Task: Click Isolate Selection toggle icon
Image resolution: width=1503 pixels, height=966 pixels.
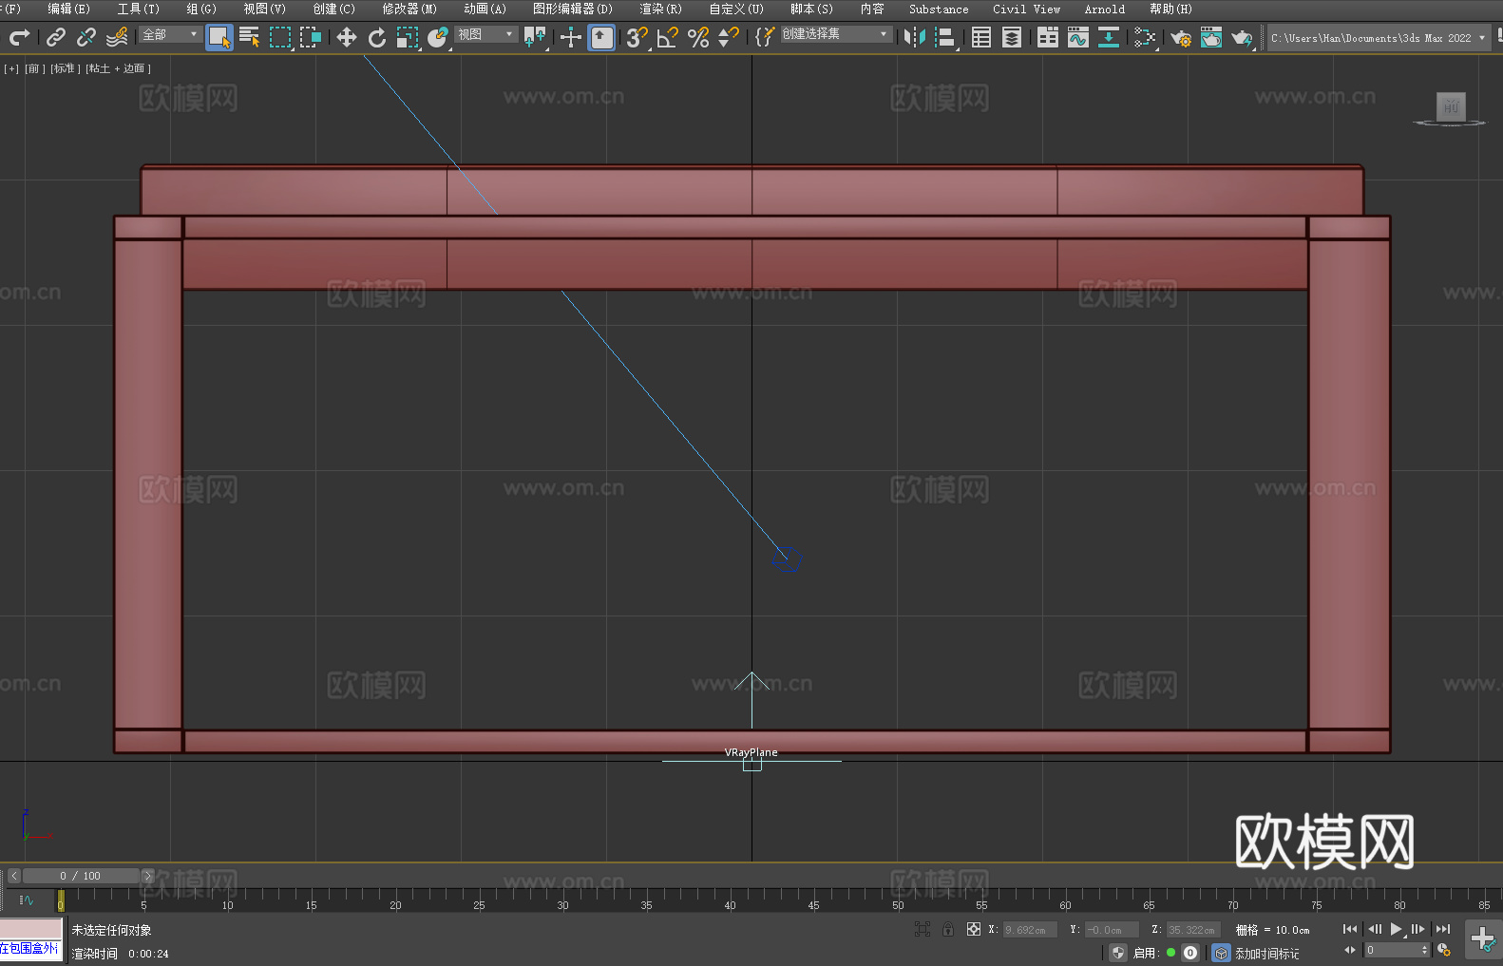Action: (923, 929)
